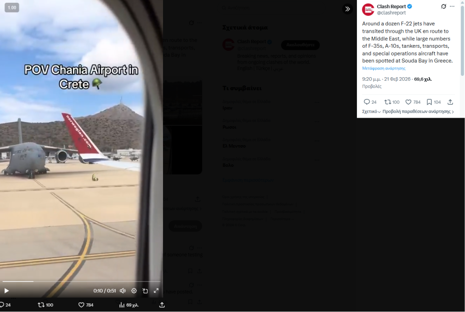This screenshot has width=465, height=312.
Task: Collapse the side panel with double chevron
Action: point(347,9)
